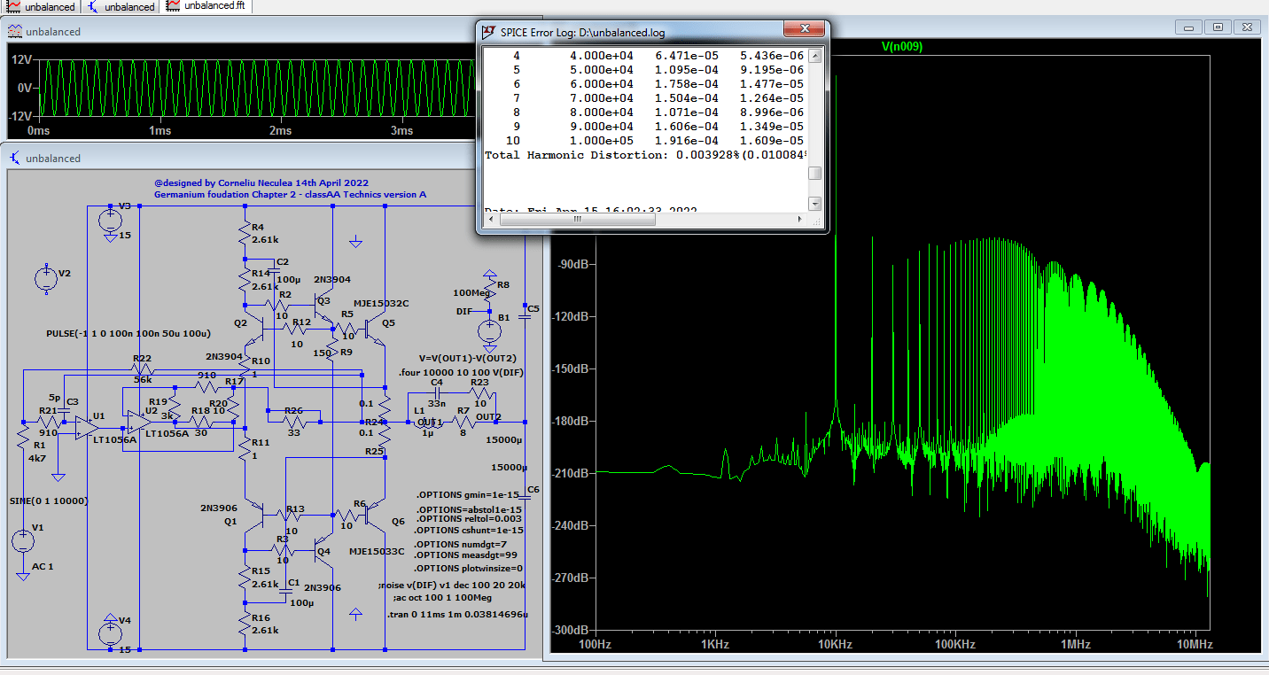The height and width of the screenshot is (675, 1269).
Task: Click the SINE(0 1 10000) source value
Action: tap(47, 500)
